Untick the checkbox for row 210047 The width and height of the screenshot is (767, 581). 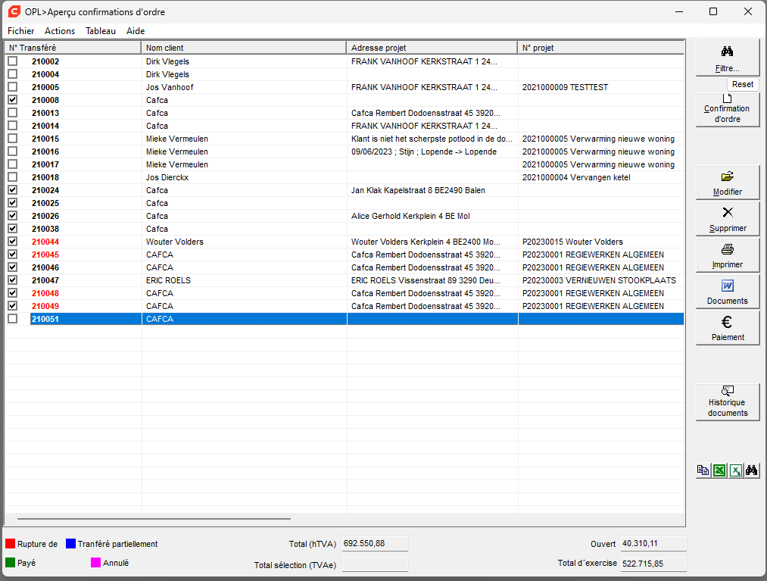coord(13,280)
